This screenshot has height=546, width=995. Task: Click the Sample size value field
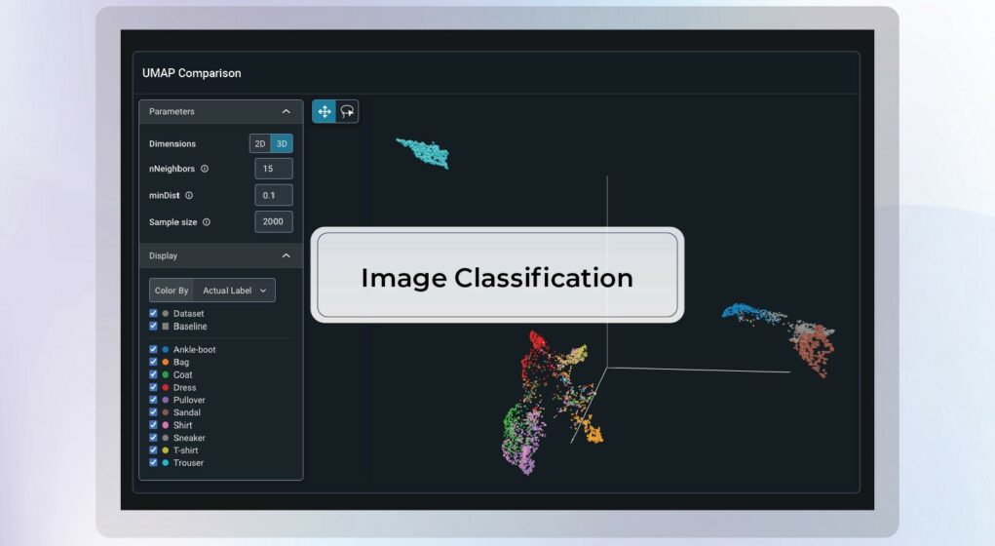pyautogui.click(x=274, y=221)
